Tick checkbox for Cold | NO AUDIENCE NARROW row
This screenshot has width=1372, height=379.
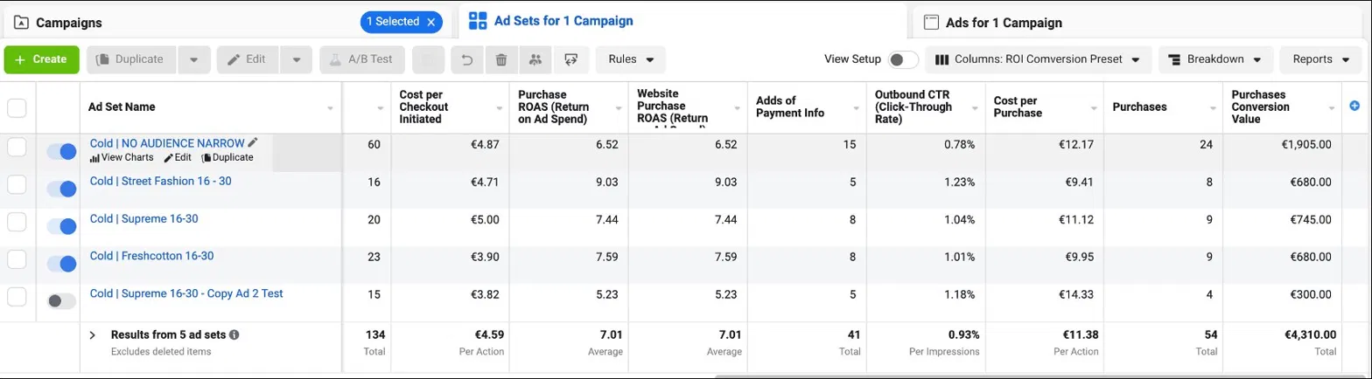(x=17, y=148)
